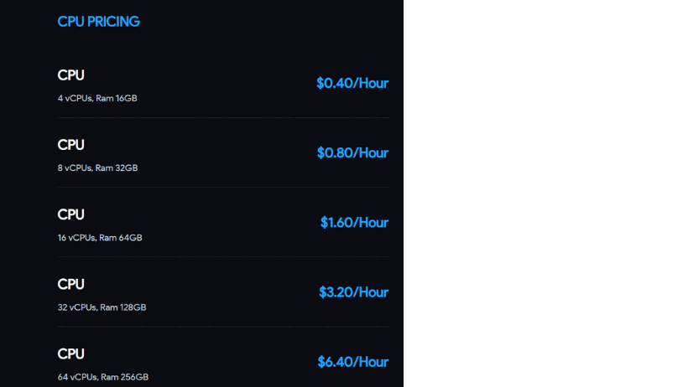Click CPU title above 8 vCPUs plan

tap(70, 145)
